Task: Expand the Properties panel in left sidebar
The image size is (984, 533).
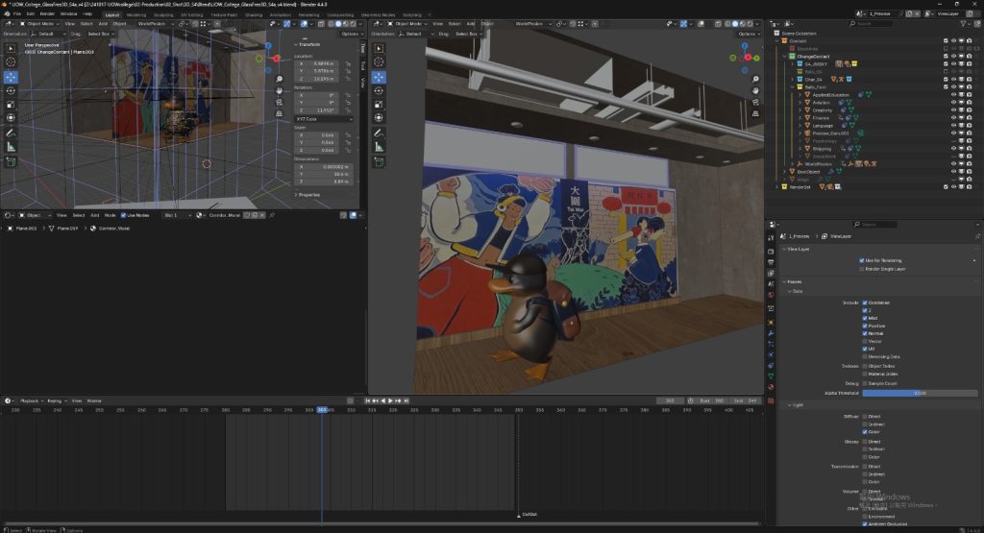Action: click(308, 195)
